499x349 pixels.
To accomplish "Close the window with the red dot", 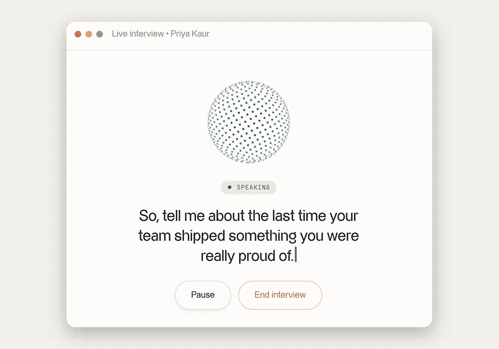I will [x=78, y=34].
